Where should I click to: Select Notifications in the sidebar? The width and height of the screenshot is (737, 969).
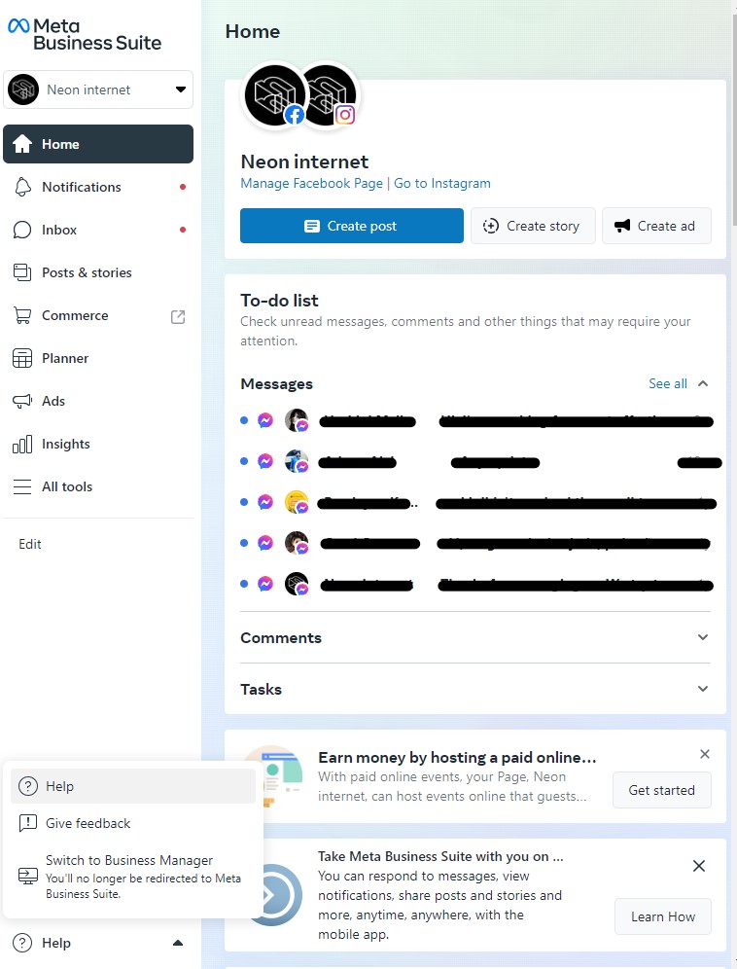point(98,187)
